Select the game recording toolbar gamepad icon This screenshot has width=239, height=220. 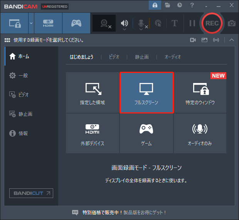[76, 23]
